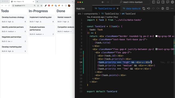Screen dimensions: 175x98
Task: Open source control changes for this file
Action: (144, 8)
